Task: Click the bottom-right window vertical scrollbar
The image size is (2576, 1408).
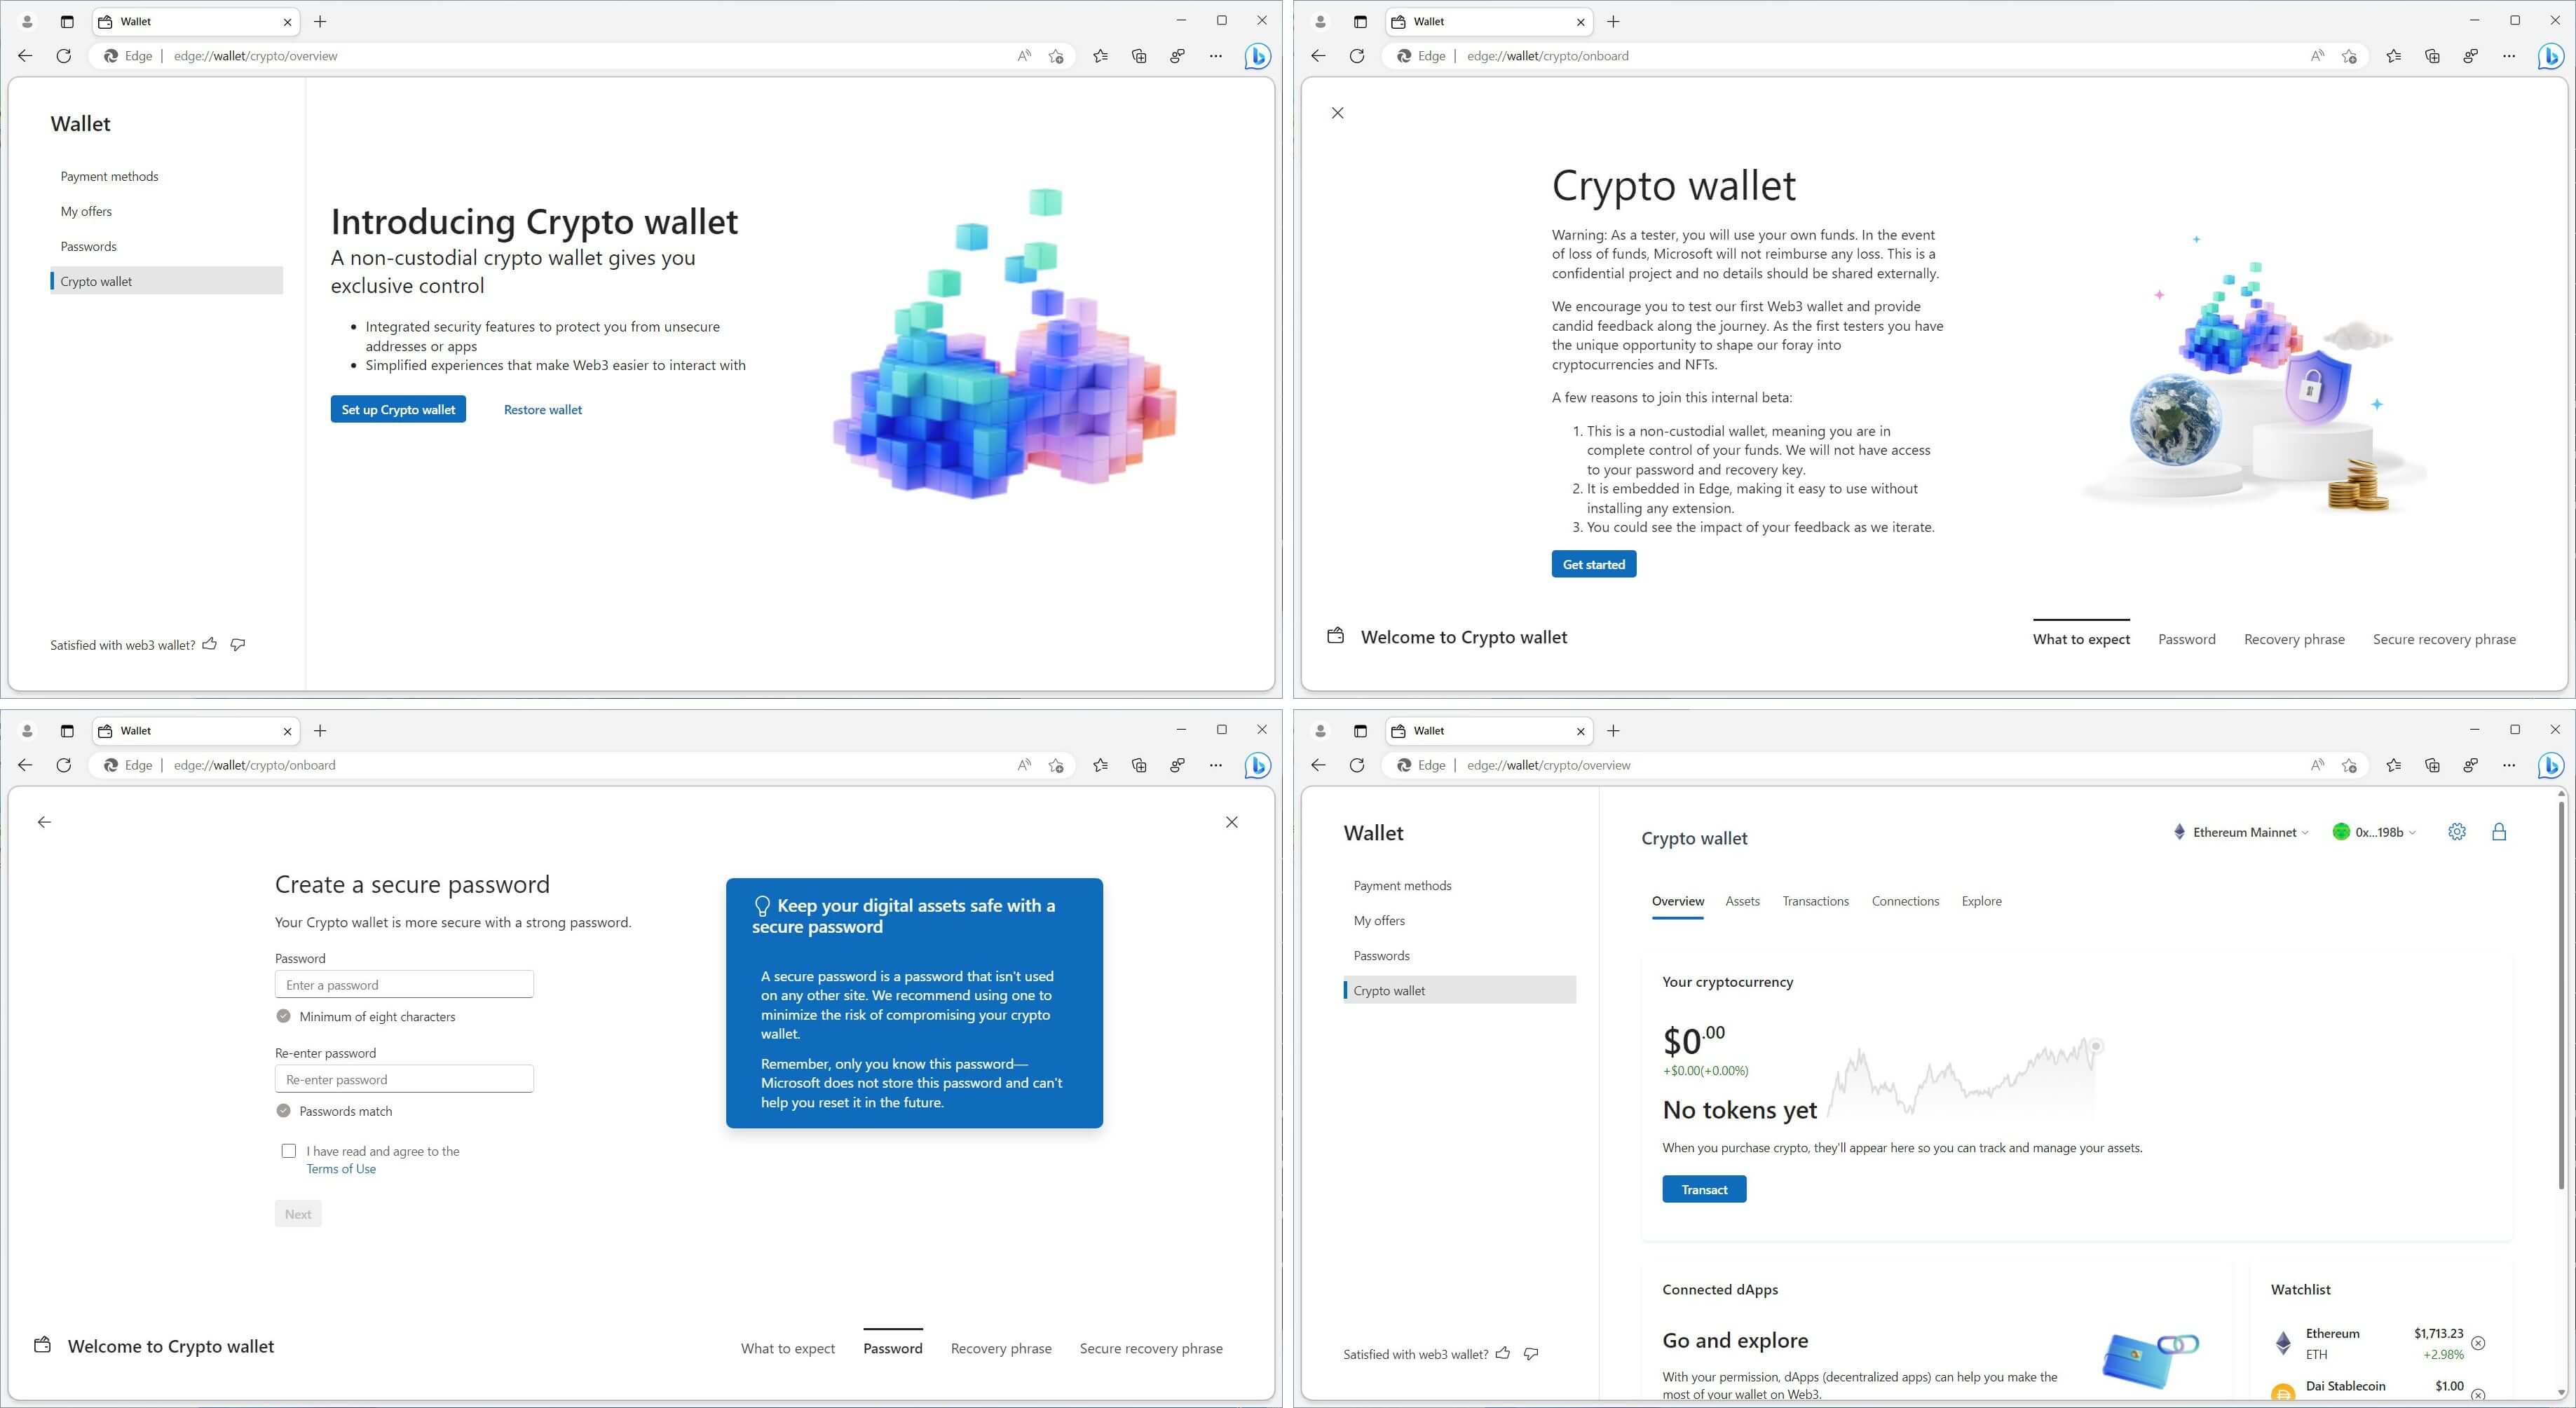Action: click(2561, 995)
